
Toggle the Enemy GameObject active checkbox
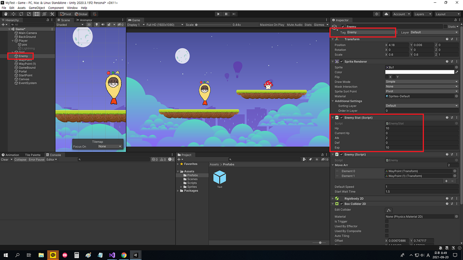click(343, 27)
